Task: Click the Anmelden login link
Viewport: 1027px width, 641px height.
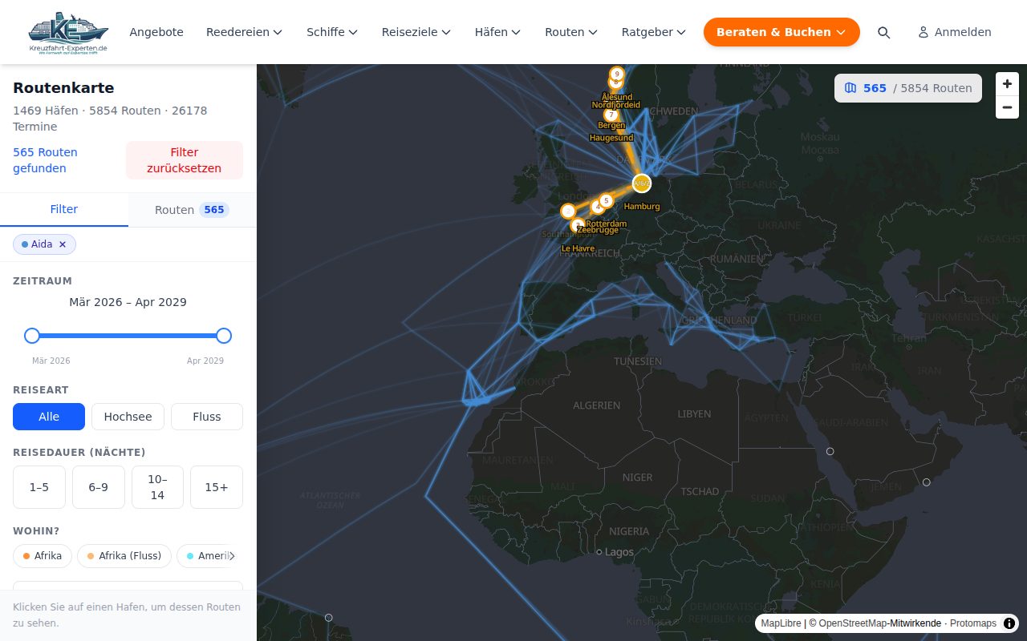Action: [x=955, y=32]
